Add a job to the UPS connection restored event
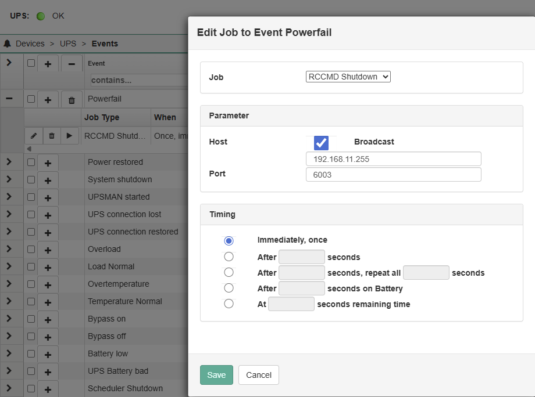Image resolution: width=535 pixels, height=397 pixels. pyautogui.click(x=48, y=232)
